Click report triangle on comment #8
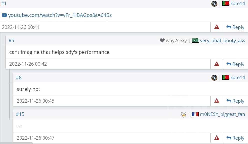This screenshot has width=248, height=144. 217,101
